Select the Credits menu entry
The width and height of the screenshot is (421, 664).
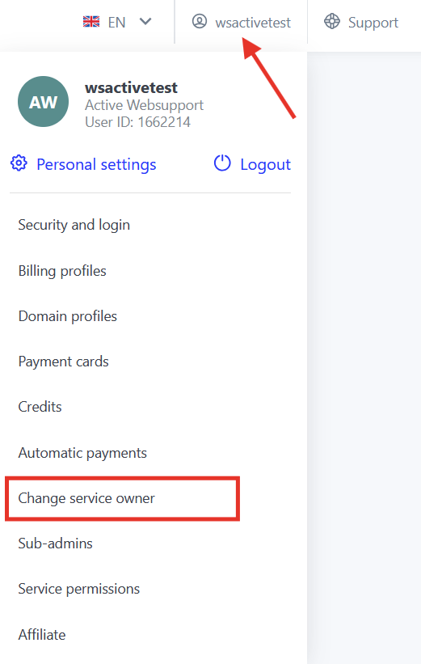tap(40, 407)
